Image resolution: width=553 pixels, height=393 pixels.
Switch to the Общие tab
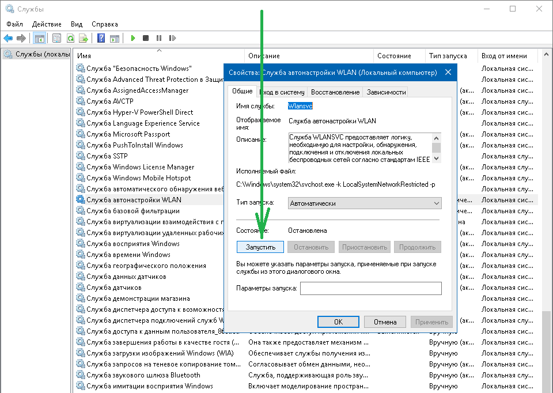coord(243,91)
